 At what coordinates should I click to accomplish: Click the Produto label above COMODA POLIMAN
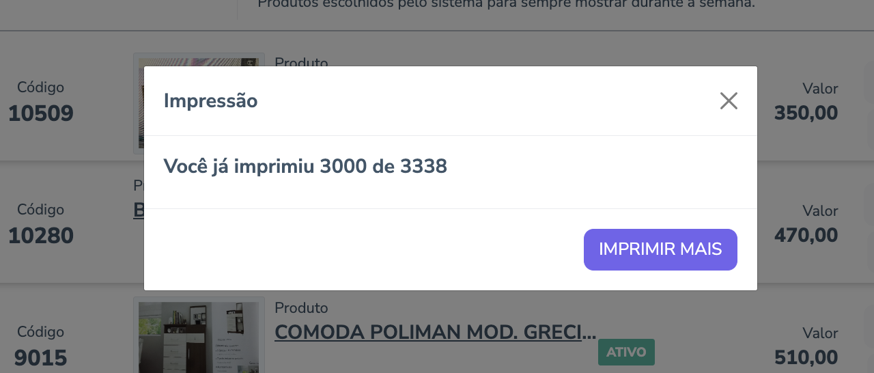point(301,308)
